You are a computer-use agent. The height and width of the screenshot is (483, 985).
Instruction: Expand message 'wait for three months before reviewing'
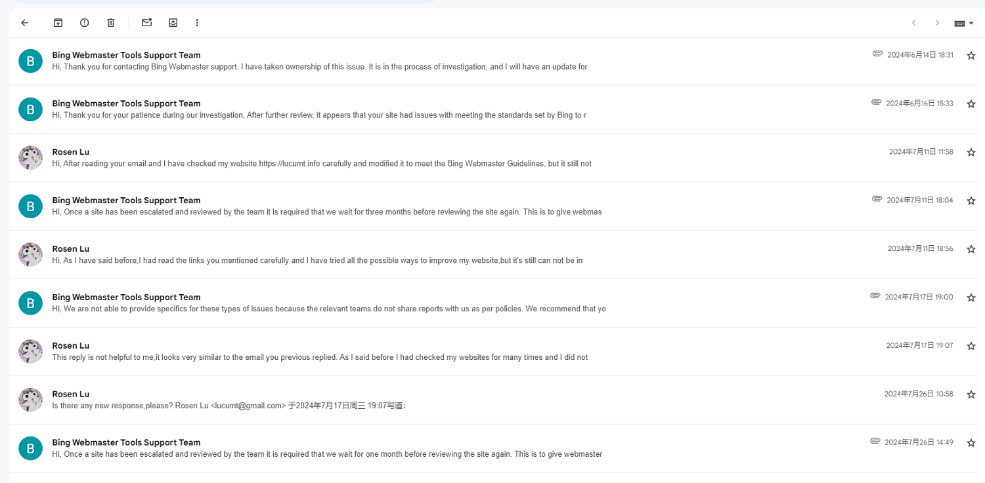[x=492, y=206]
